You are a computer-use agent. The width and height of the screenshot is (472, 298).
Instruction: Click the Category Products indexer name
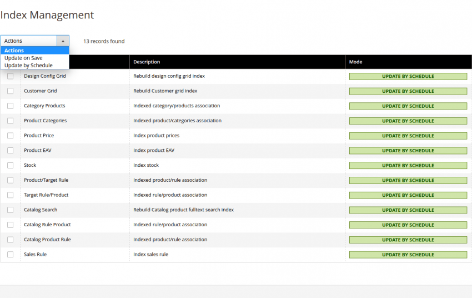point(44,106)
